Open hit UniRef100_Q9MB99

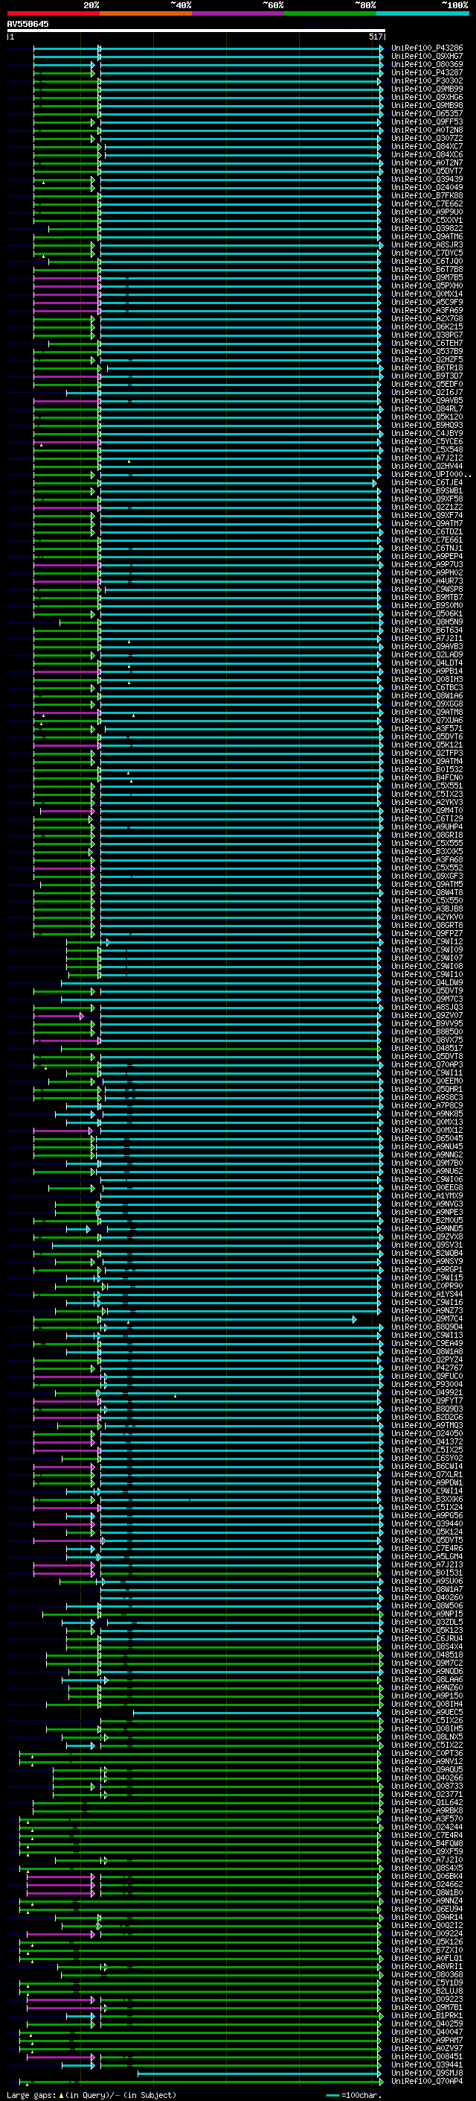point(427,89)
